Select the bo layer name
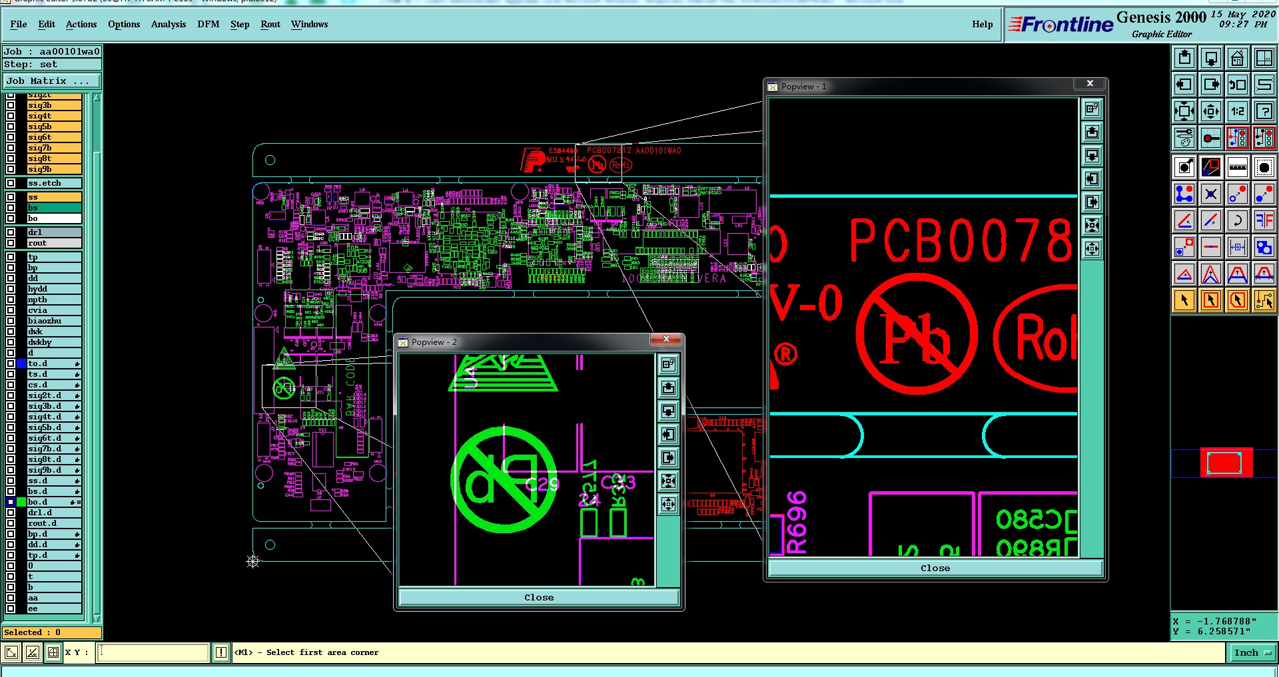 54,218
